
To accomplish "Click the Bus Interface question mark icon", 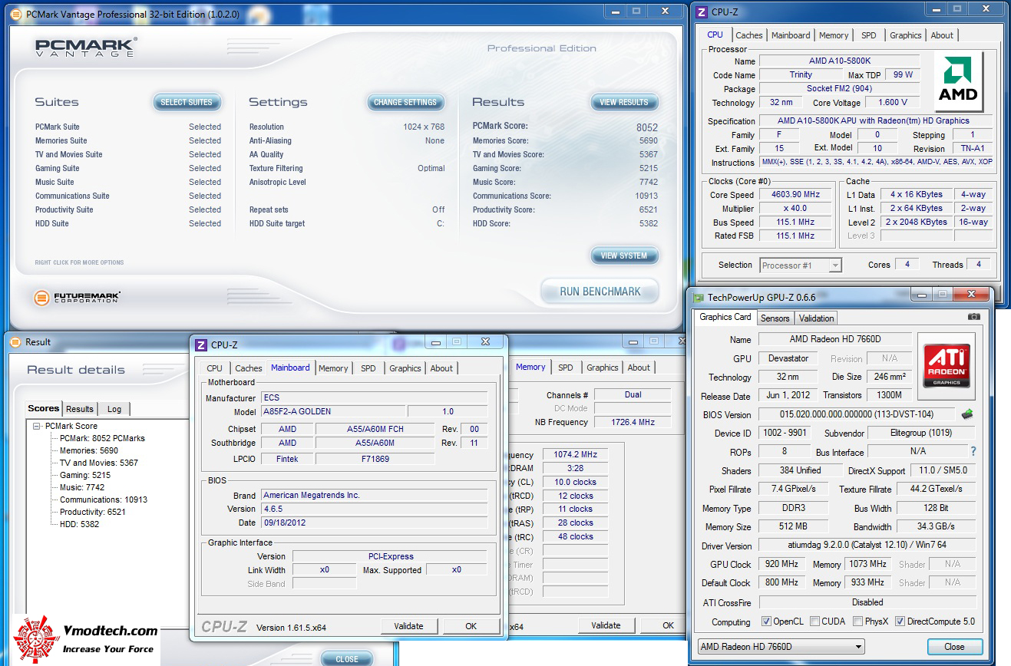I will coord(973,452).
